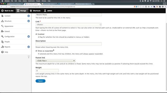Click the Back to site arrow icon
Viewport: 167px width, 93px height.
[2, 11]
